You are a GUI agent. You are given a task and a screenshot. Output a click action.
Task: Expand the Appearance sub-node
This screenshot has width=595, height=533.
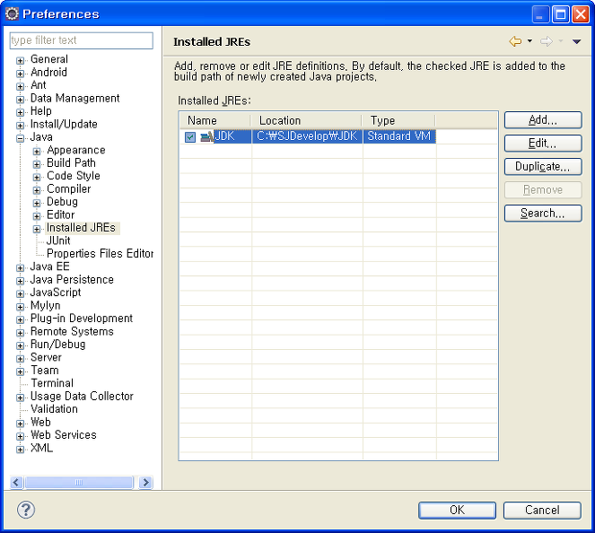point(37,152)
